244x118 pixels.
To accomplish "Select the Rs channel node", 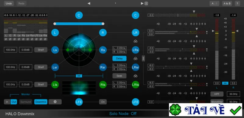I will 103,50.
